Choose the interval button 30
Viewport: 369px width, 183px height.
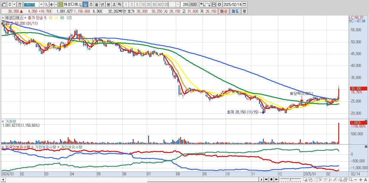coord(154,4)
